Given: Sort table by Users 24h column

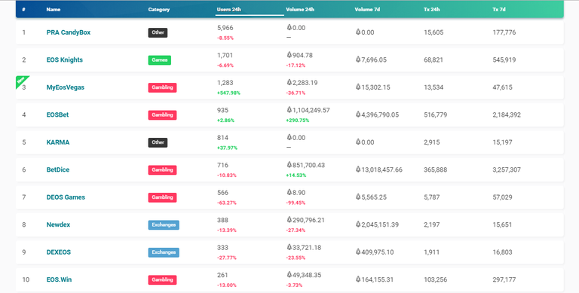Looking at the screenshot, I should pos(229,10).
